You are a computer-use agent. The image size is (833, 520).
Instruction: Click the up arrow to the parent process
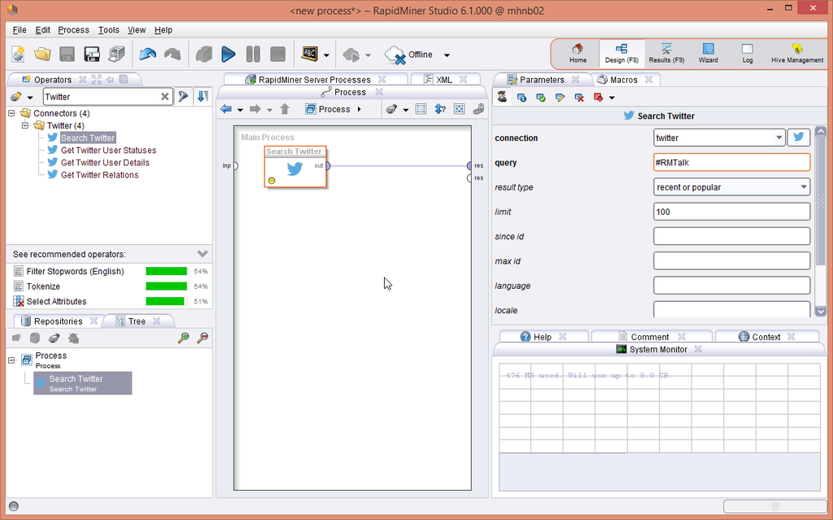285,109
